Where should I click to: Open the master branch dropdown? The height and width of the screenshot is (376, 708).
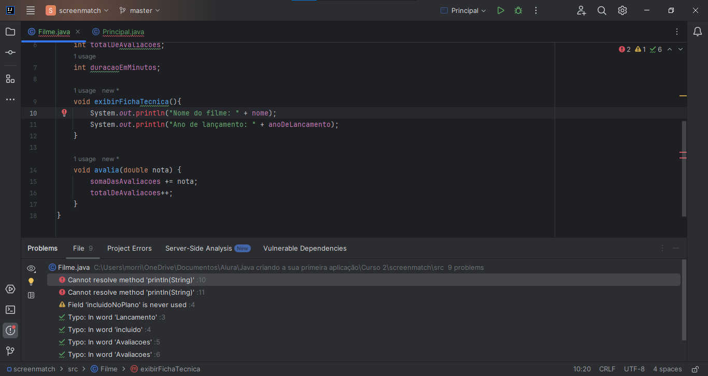point(139,10)
